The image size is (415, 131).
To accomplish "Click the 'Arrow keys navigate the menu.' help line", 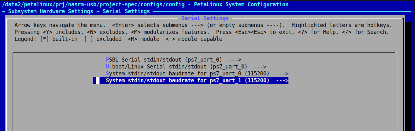I will click(x=60, y=25).
